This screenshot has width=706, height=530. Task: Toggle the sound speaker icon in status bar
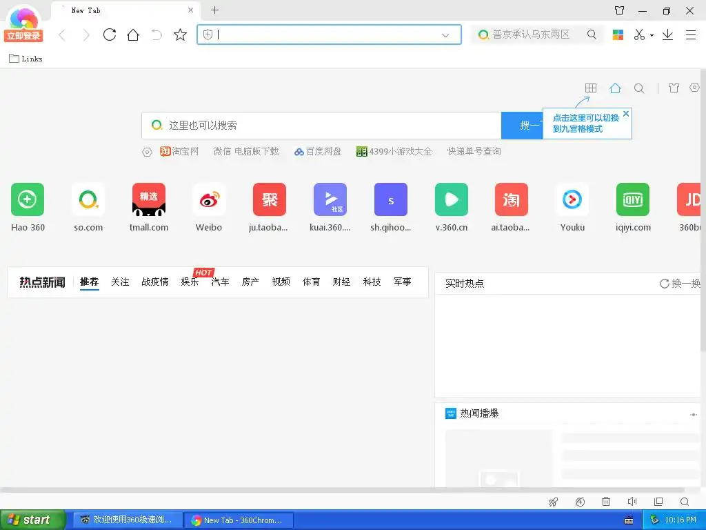click(x=632, y=502)
